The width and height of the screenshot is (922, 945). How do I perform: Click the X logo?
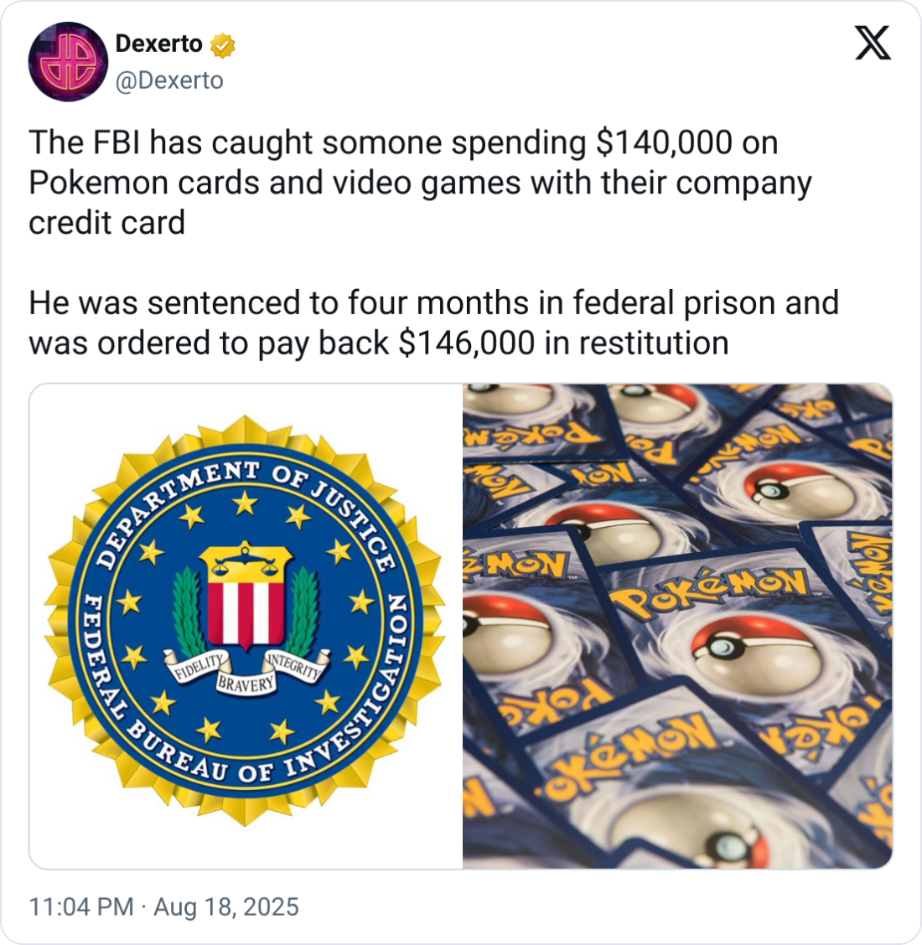click(x=873, y=43)
